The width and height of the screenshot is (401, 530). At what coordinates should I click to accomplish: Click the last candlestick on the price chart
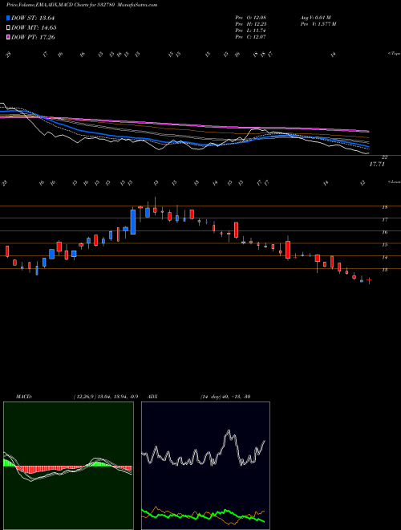pyautogui.click(x=369, y=280)
